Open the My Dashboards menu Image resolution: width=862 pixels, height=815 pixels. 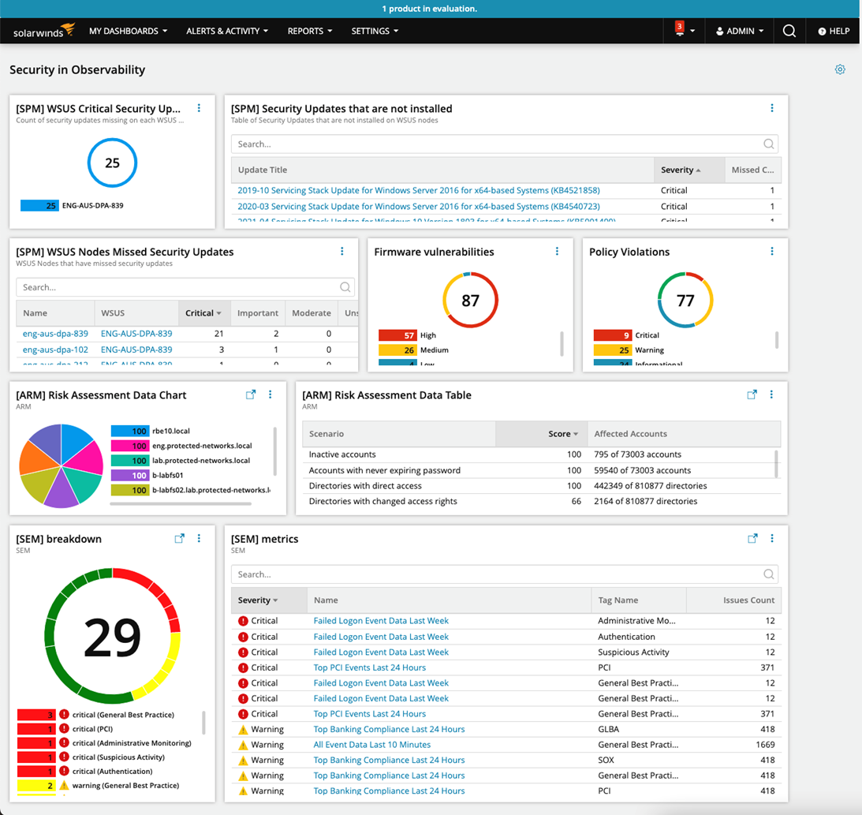(x=128, y=32)
